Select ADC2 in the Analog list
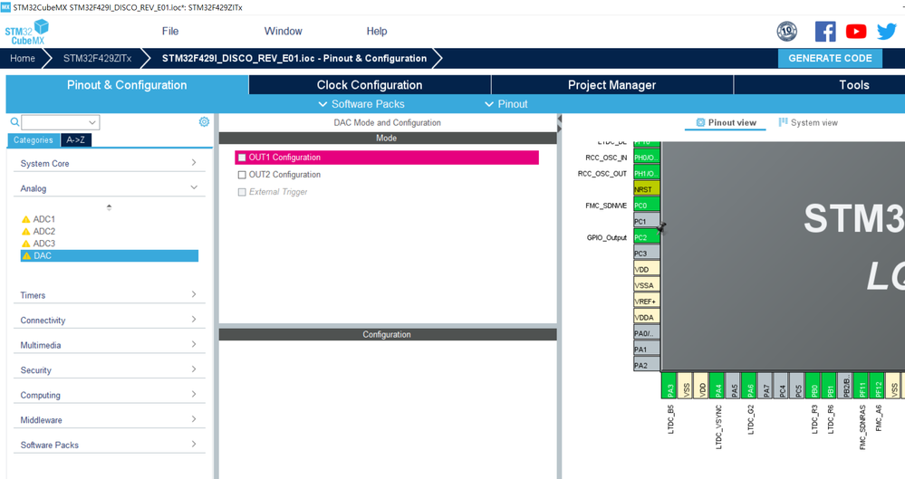This screenshot has height=479, width=905. [43, 232]
